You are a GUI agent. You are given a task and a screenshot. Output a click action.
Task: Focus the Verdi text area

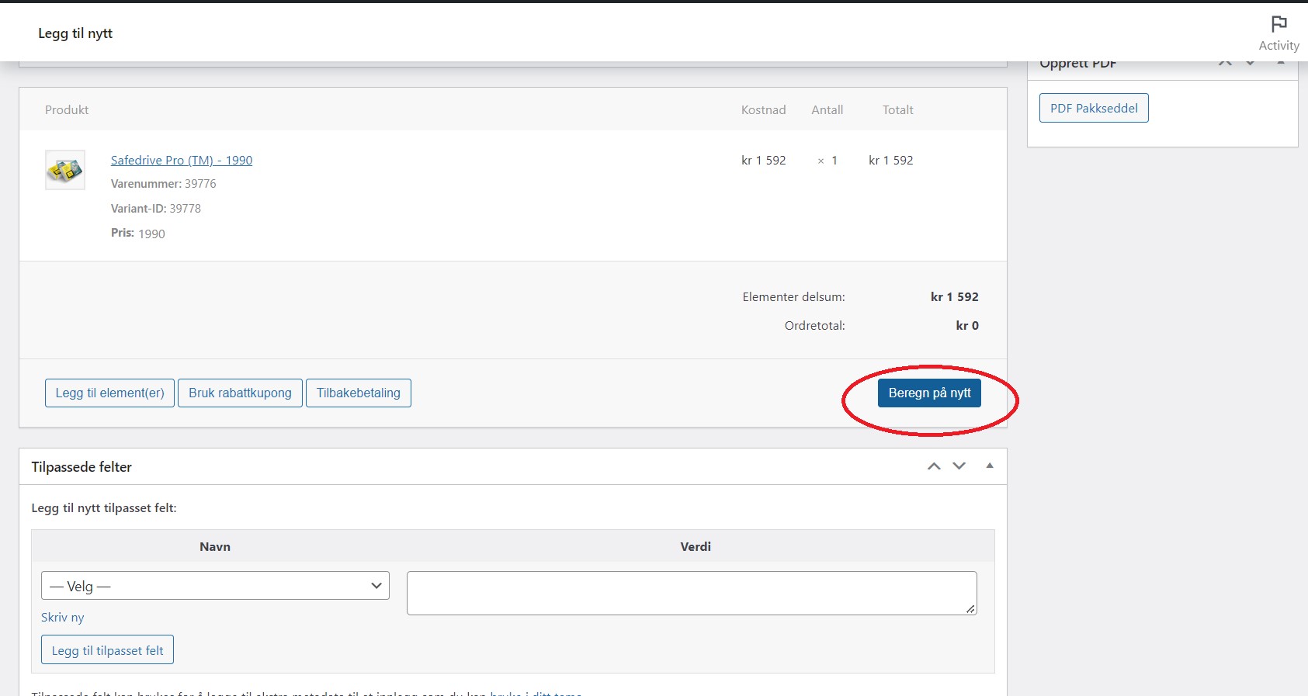tap(691, 593)
